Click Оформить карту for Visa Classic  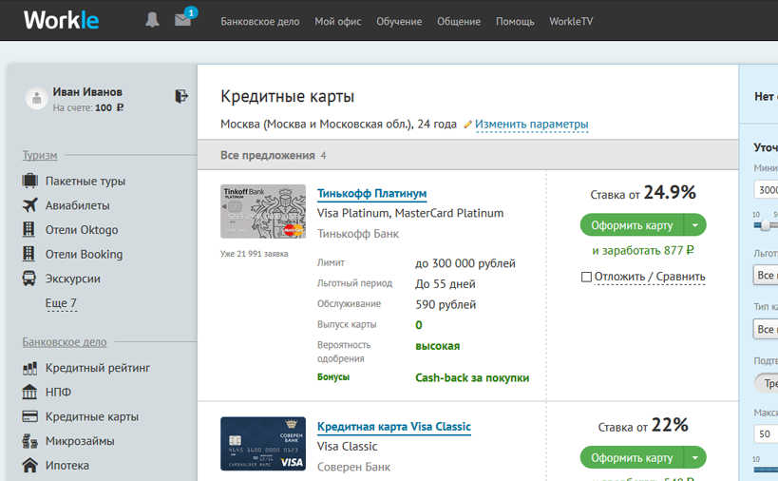632,457
